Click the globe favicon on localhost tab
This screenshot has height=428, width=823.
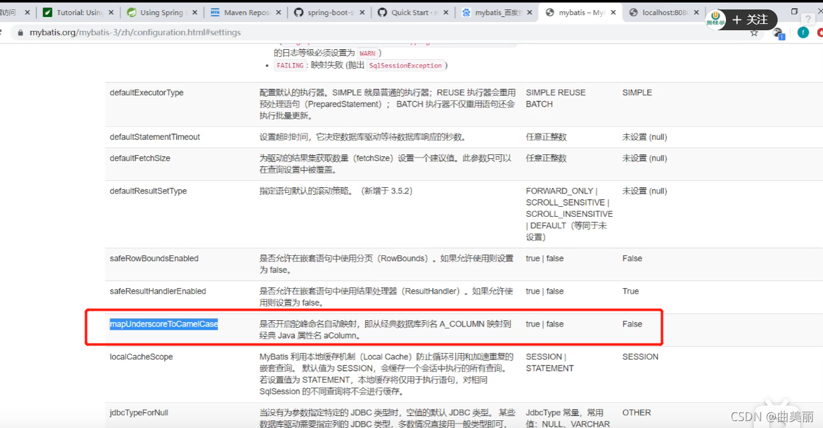(x=633, y=13)
